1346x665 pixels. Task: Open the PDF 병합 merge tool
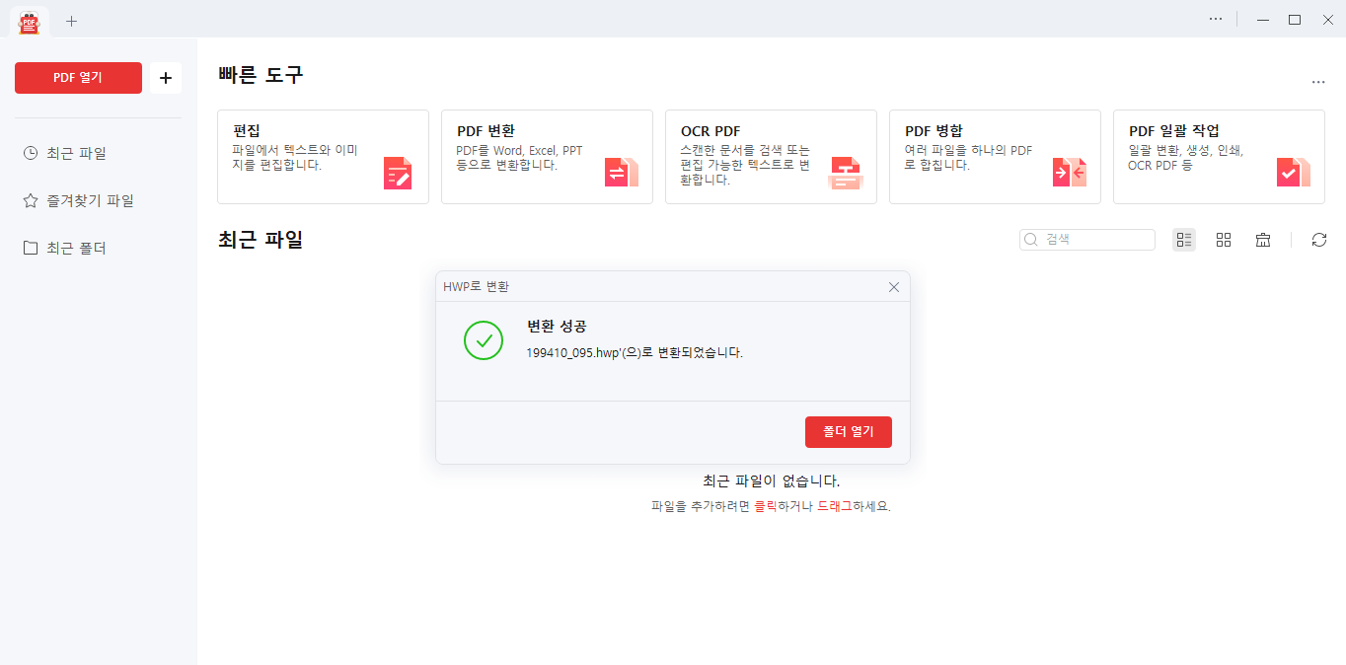[995, 156]
